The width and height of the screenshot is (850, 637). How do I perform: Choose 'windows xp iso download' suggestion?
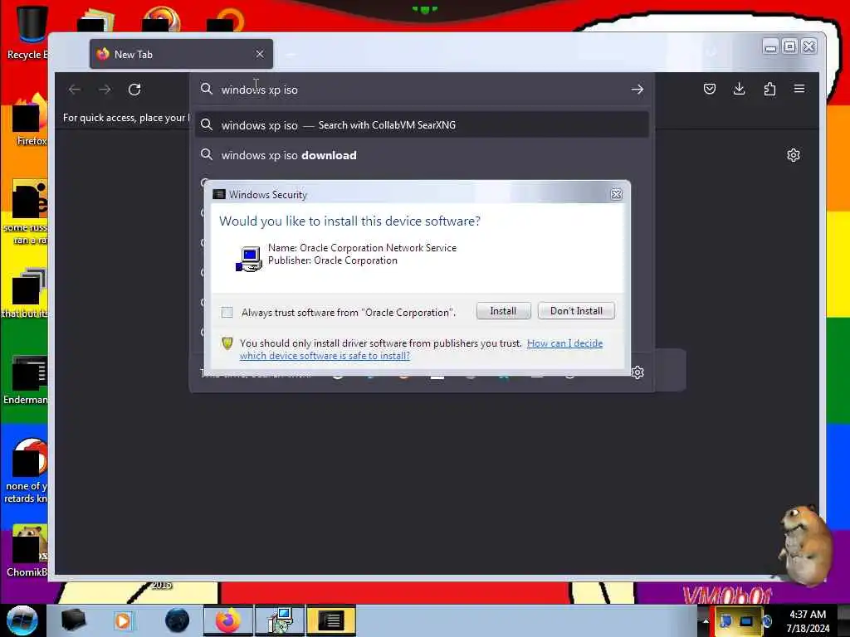pyautogui.click(x=422, y=155)
